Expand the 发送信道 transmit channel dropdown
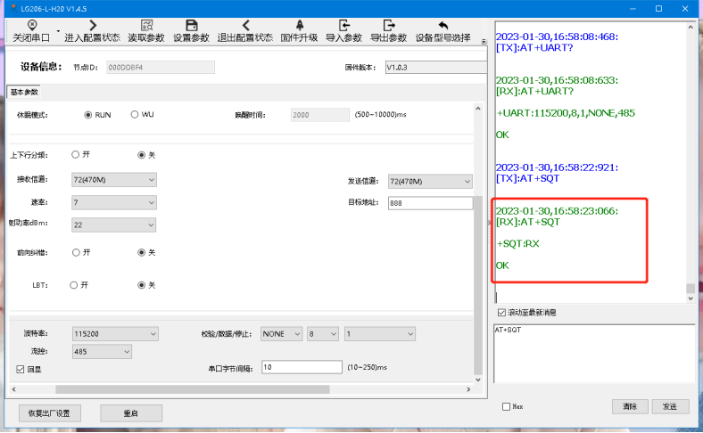 (x=430, y=181)
